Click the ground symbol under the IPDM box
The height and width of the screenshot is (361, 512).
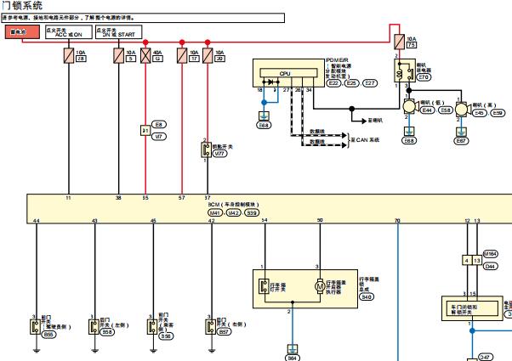tap(264, 116)
